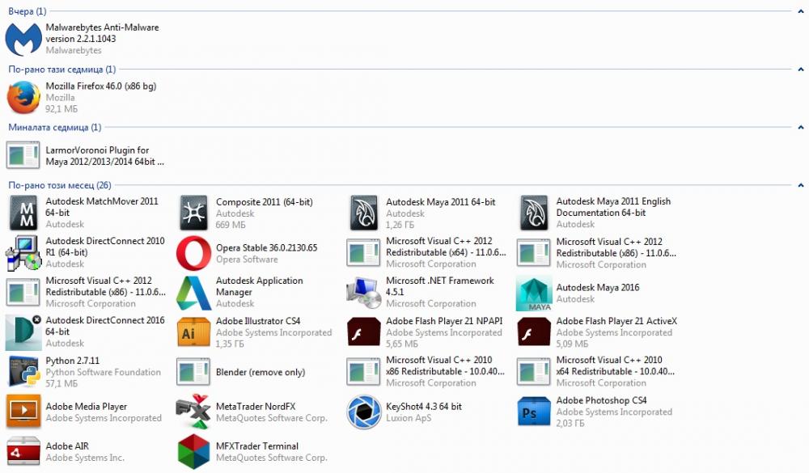Collapse the 'По-рано тази седмица' group arrow

tap(801, 69)
